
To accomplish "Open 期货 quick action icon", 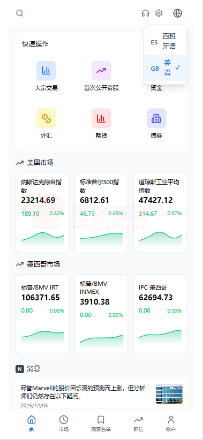I will tap(101, 118).
